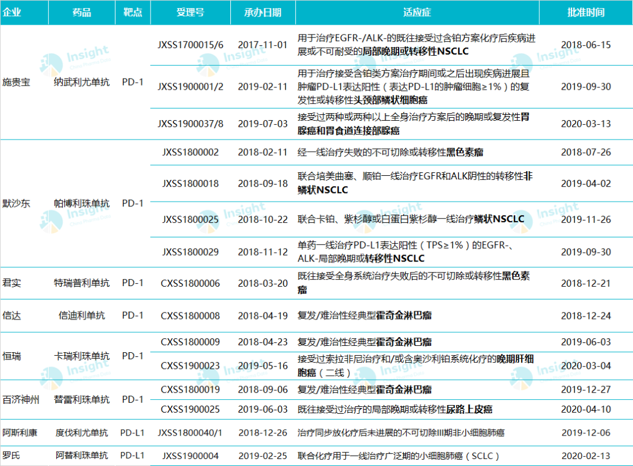Select the drug name 帕博利珠单抗
The height and width of the screenshot is (466, 633).
tap(81, 203)
